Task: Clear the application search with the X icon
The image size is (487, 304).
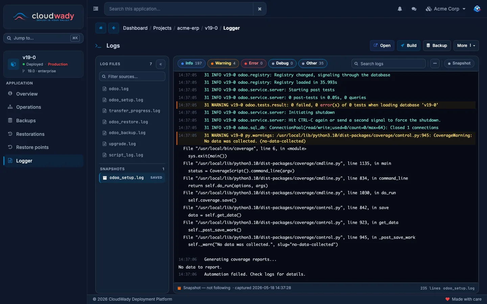Action: [x=260, y=9]
